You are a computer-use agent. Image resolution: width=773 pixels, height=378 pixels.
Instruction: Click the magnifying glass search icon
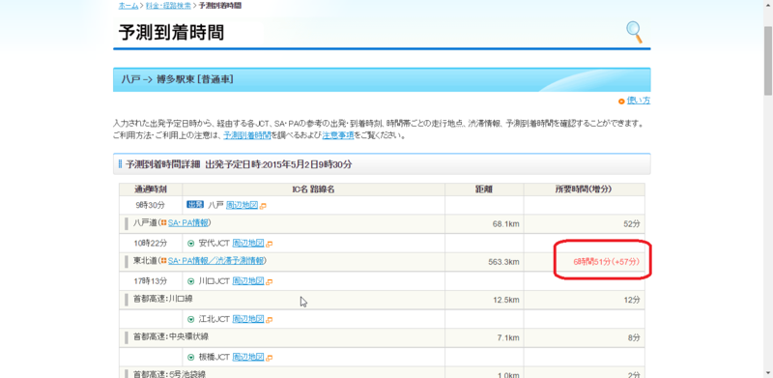click(x=635, y=32)
